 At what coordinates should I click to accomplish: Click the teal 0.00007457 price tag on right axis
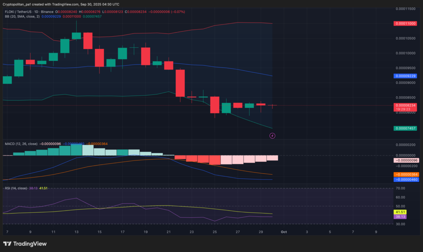point(405,128)
